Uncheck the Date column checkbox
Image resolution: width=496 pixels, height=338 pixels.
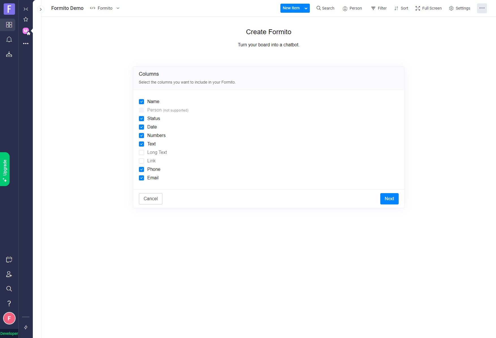(141, 127)
